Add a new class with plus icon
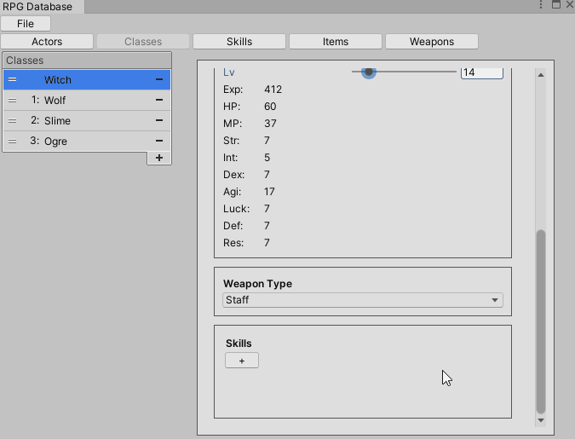 click(159, 158)
